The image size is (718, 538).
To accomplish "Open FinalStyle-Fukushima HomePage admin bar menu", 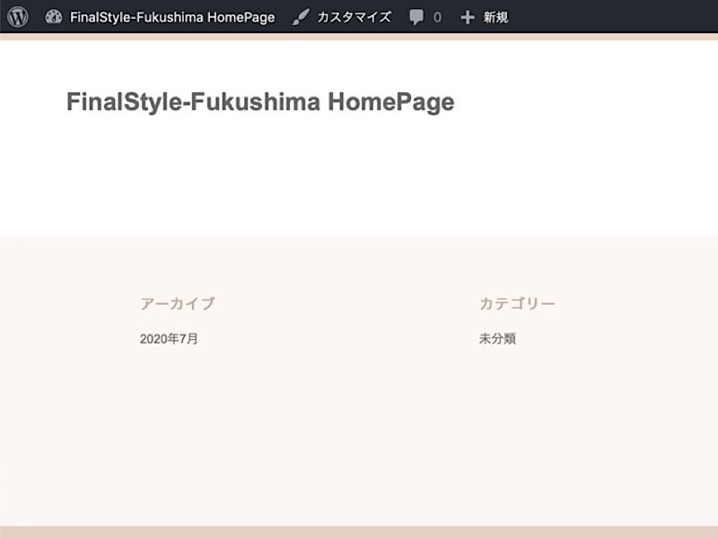I will [172, 17].
